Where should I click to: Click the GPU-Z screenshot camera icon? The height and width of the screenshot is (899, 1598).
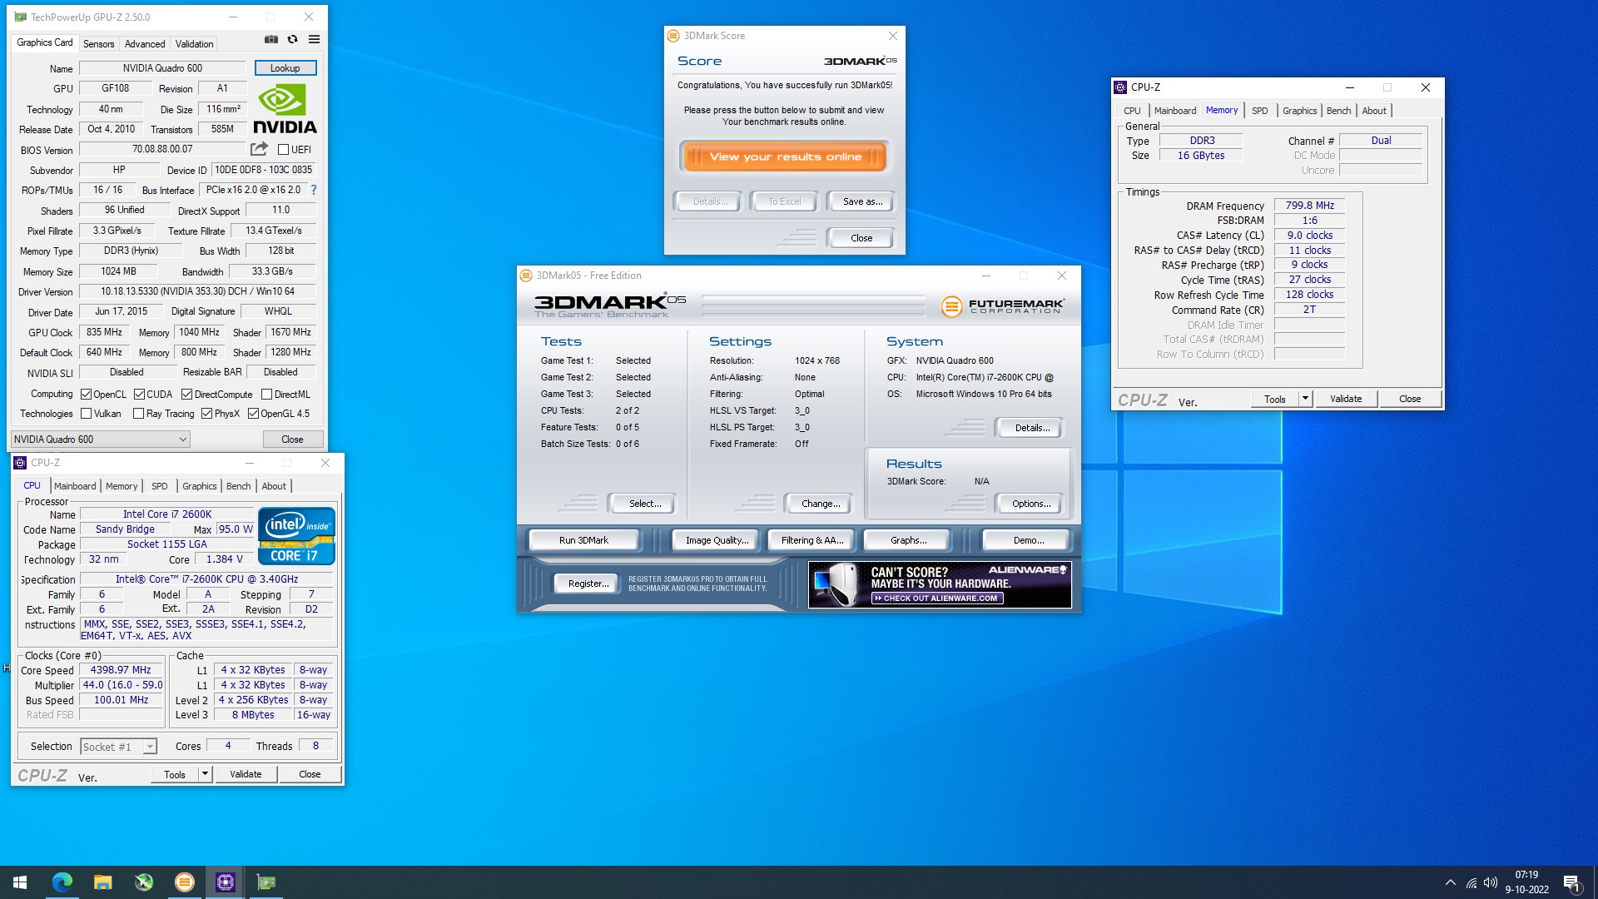(x=270, y=39)
